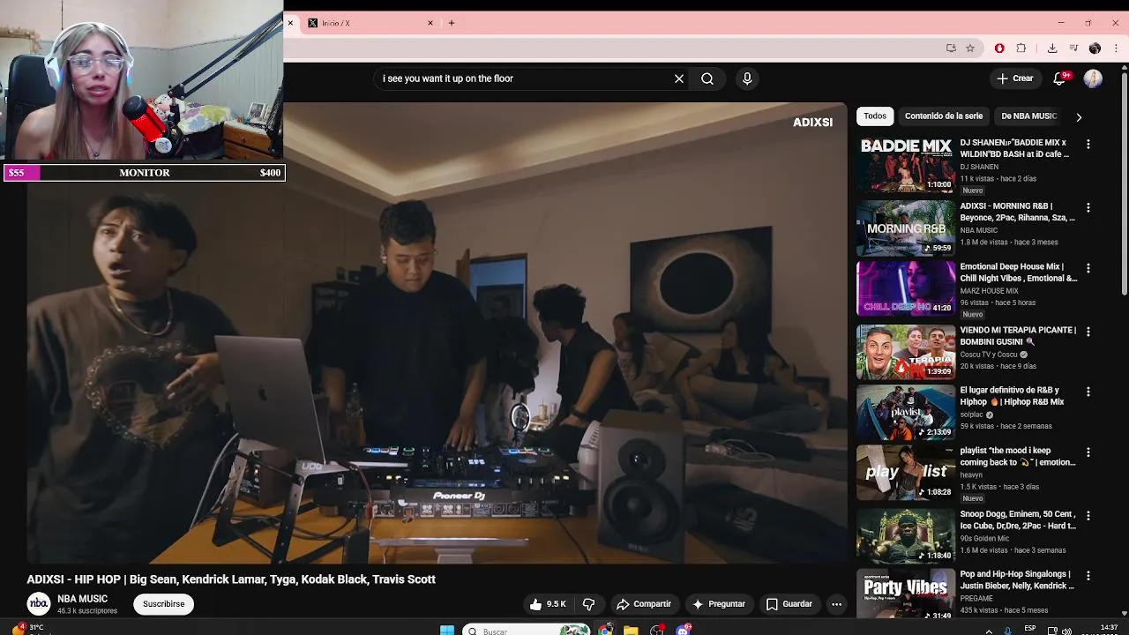Click the main video player
The image size is (1129, 635).
437,333
